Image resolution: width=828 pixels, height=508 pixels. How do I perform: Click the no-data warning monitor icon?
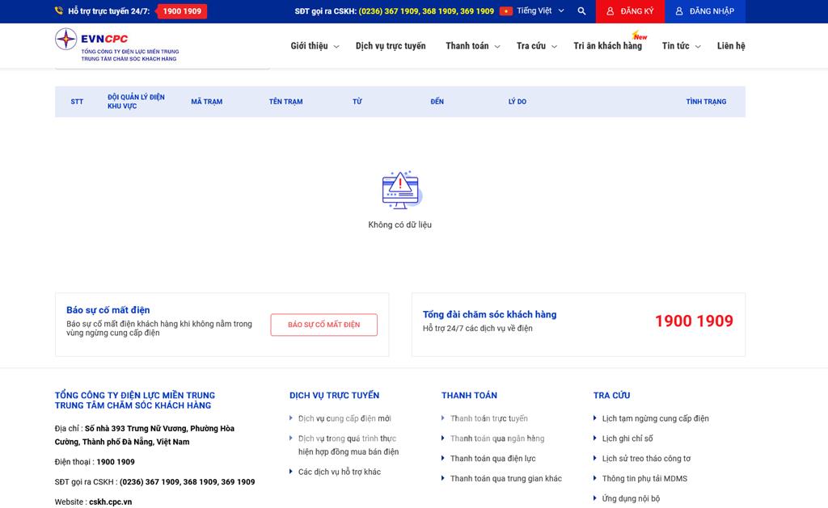point(400,190)
